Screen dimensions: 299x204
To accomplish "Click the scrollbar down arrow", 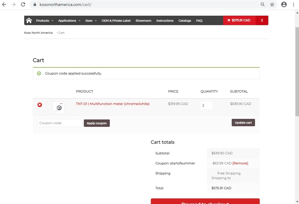I will (x=297, y=202).
